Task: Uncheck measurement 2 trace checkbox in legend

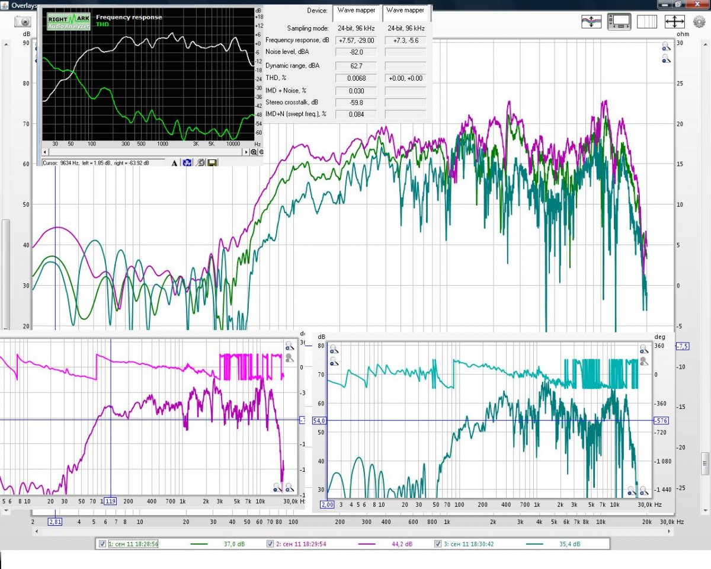Action: pos(270,544)
